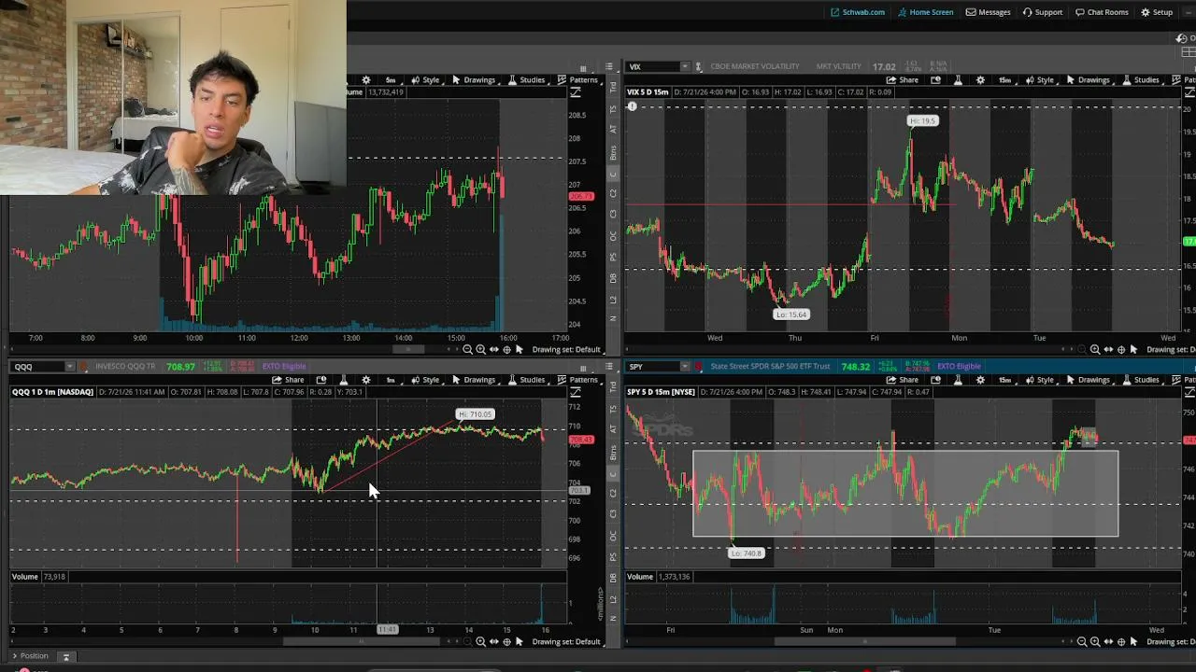
Task: Open Patterns menu in QQQ chart
Action: (x=577, y=380)
